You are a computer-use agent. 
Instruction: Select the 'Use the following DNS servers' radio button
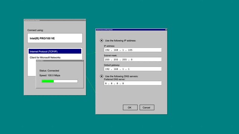pos(101,76)
